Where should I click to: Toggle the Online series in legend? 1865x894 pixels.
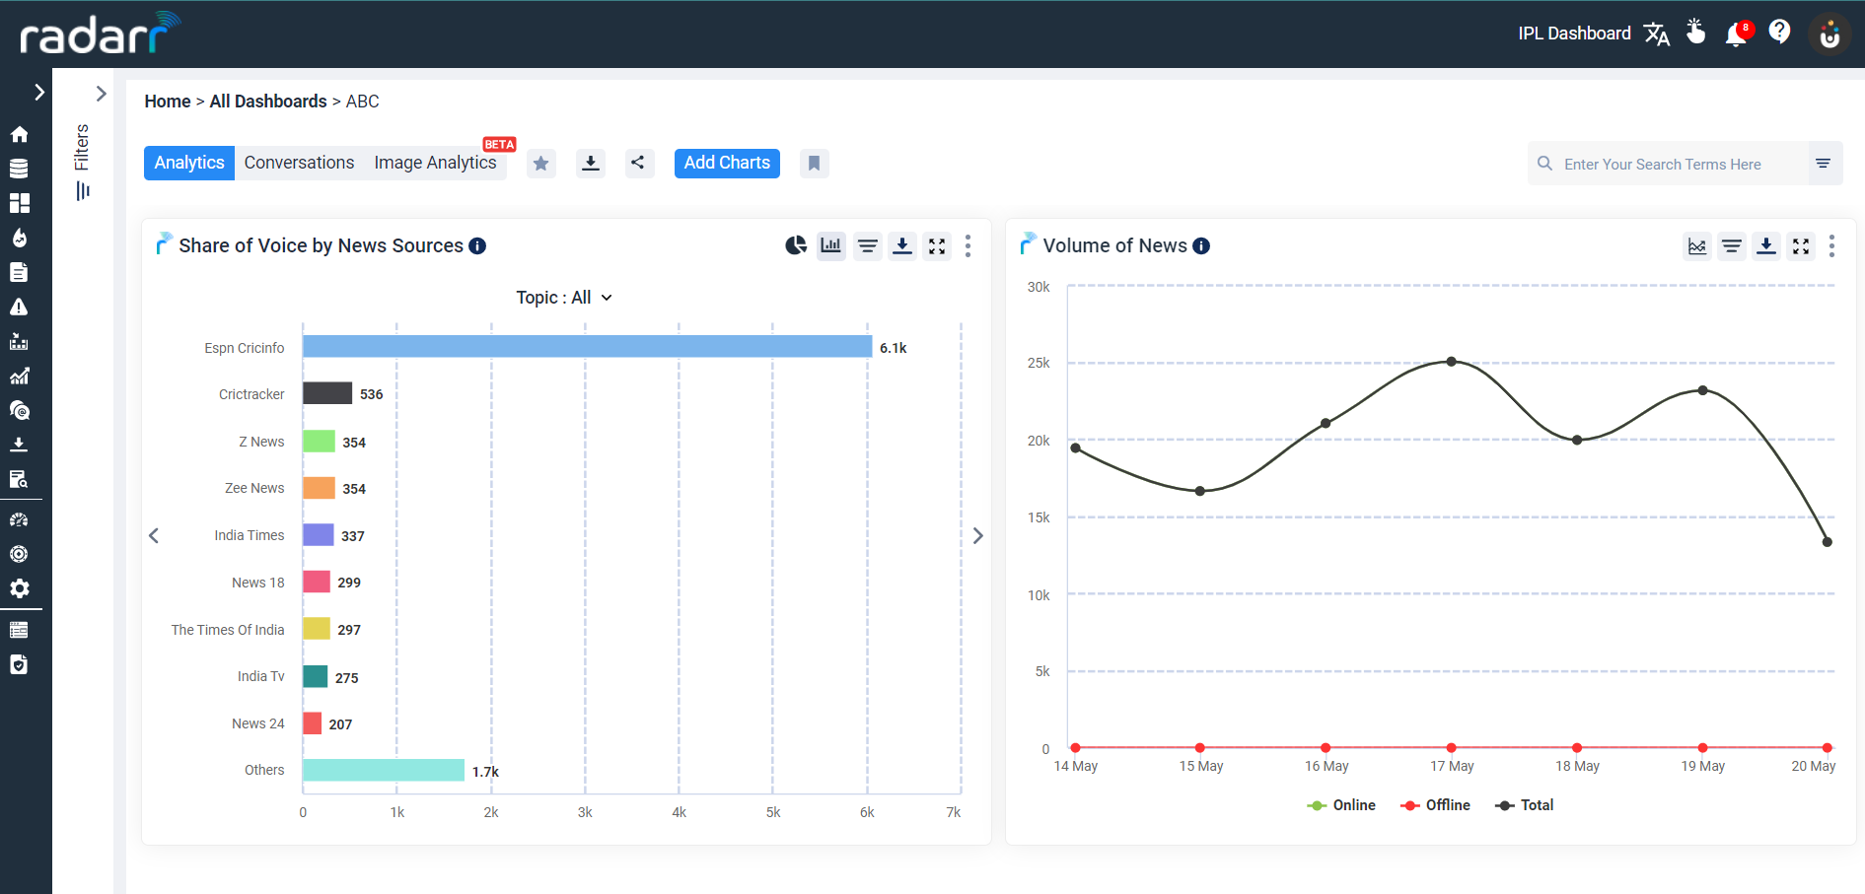[1341, 805]
